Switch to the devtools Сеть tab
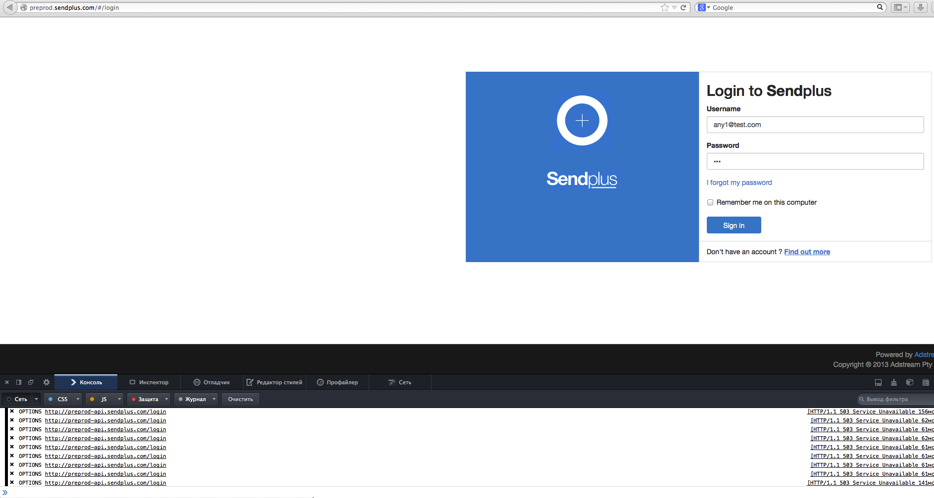Screen dimensions: 934x498 pos(400,382)
